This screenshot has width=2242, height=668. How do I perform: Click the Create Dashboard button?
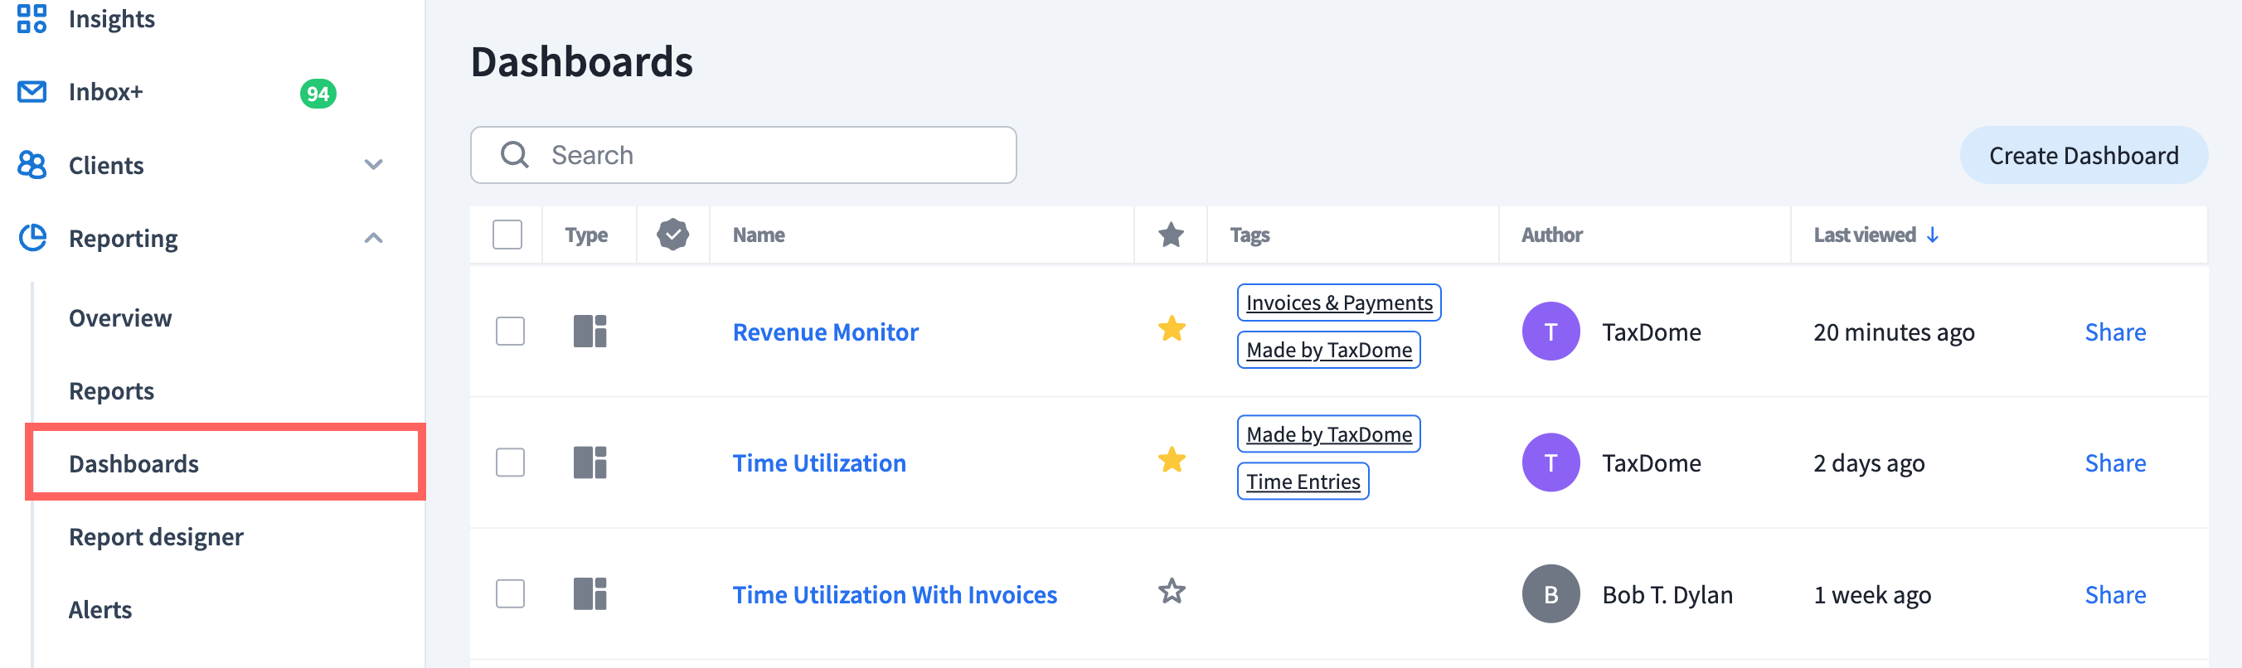tap(2083, 156)
